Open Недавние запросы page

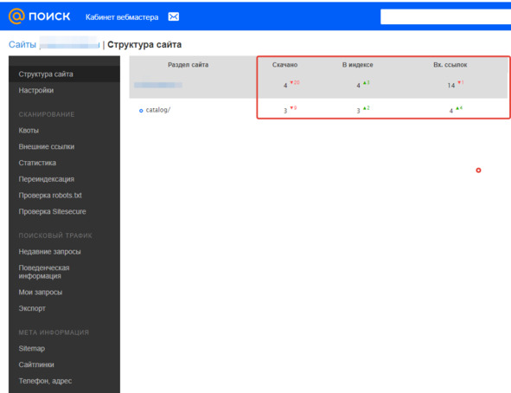tap(49, 252)
